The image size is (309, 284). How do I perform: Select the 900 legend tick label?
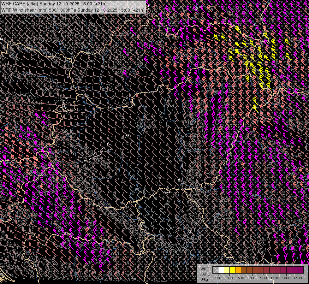(264, 278)
